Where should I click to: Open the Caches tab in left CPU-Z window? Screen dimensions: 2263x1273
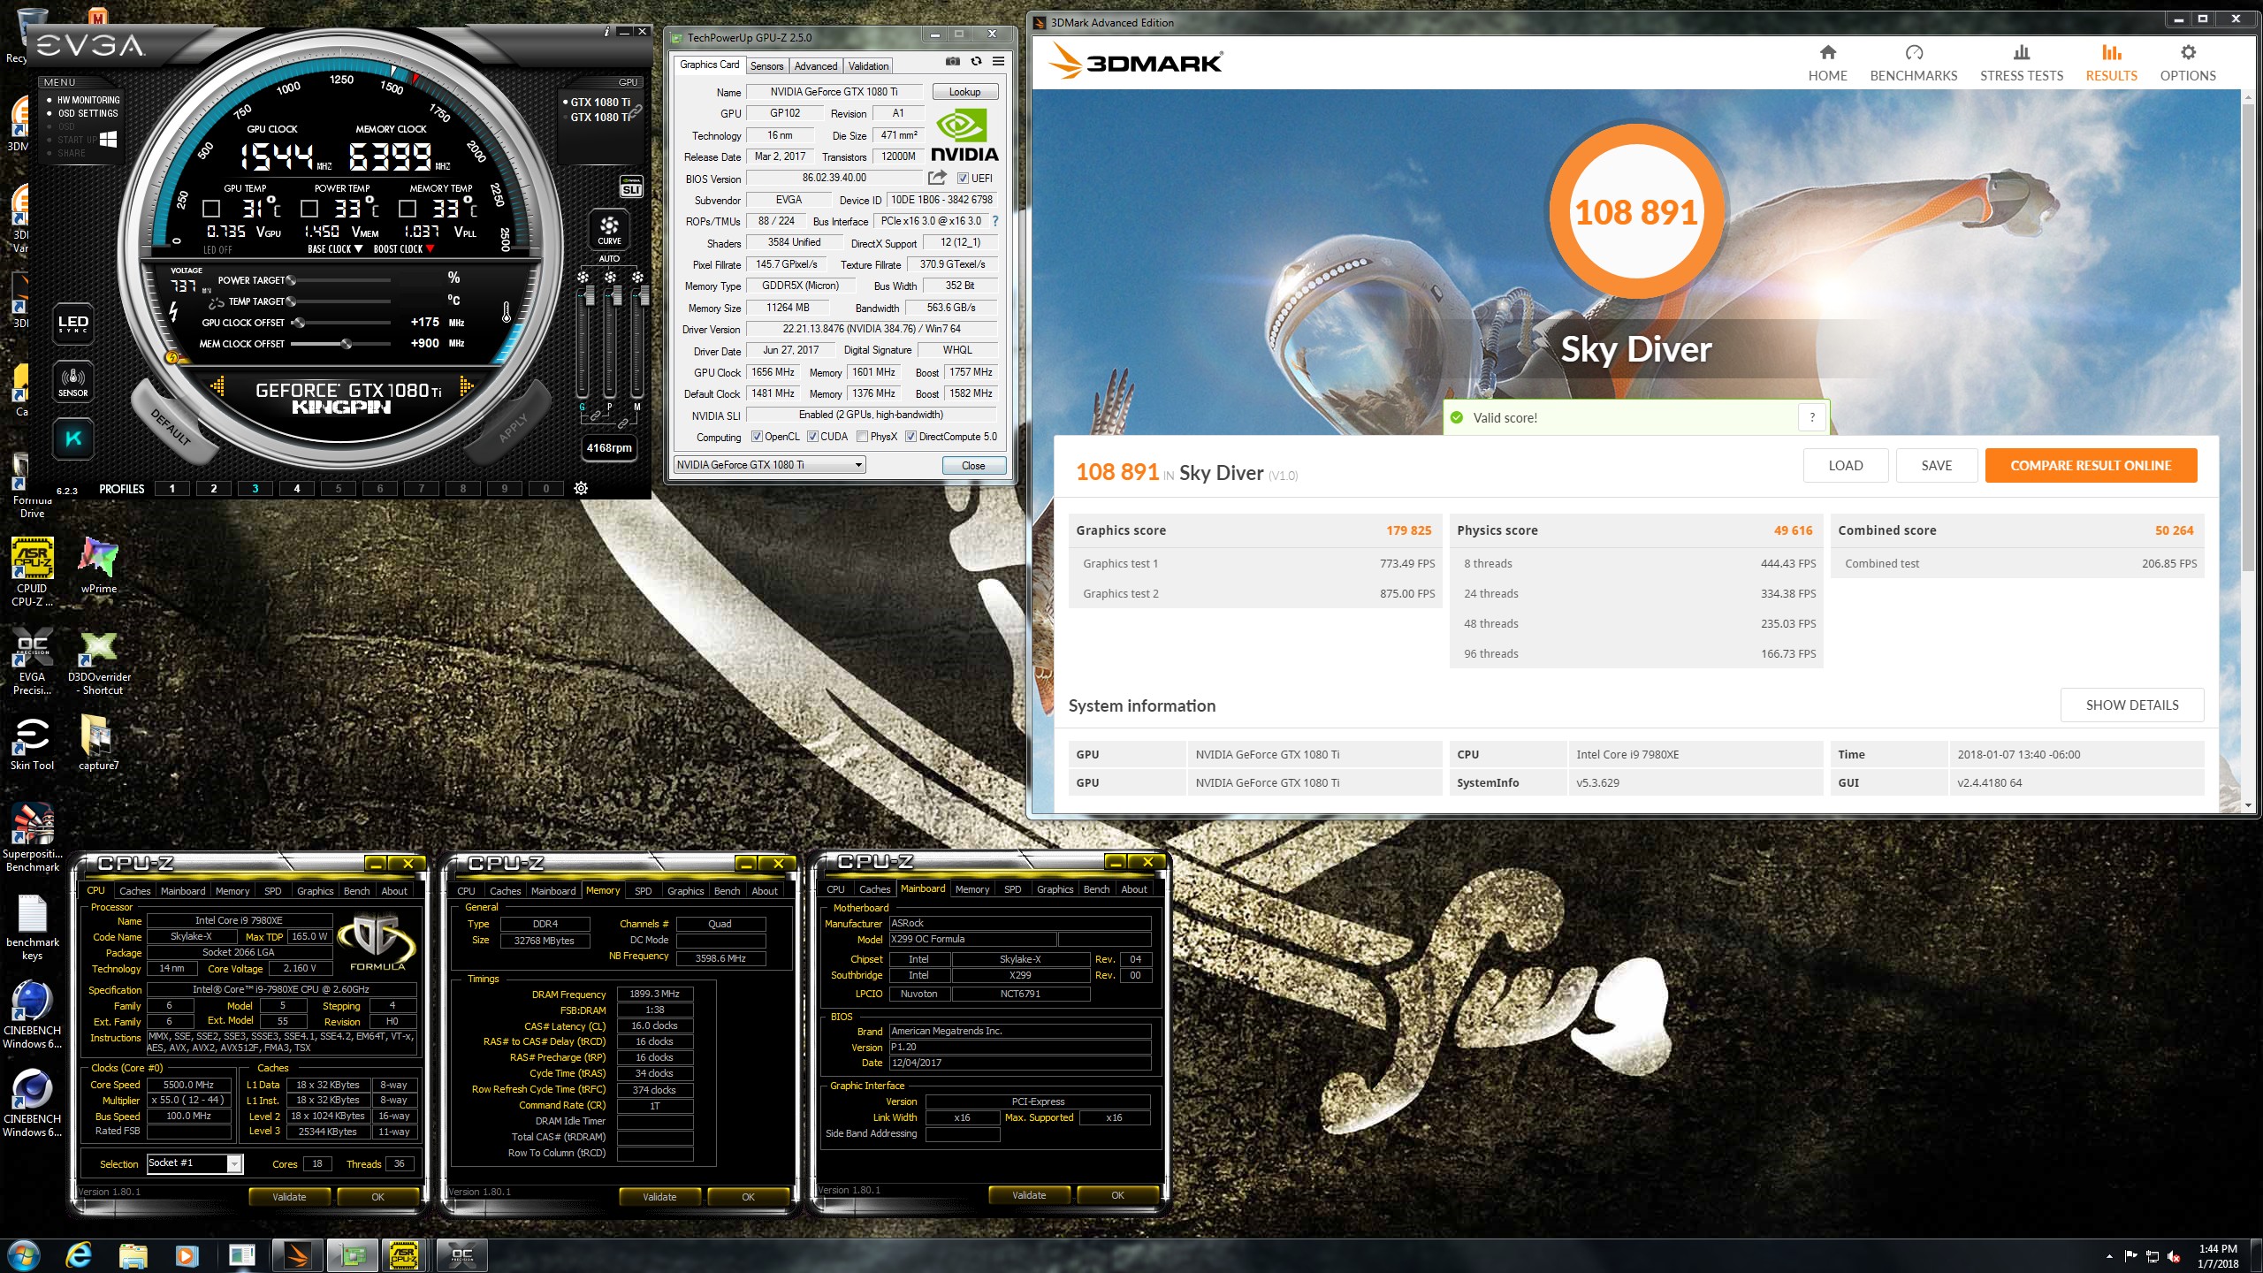pos(135,891)
